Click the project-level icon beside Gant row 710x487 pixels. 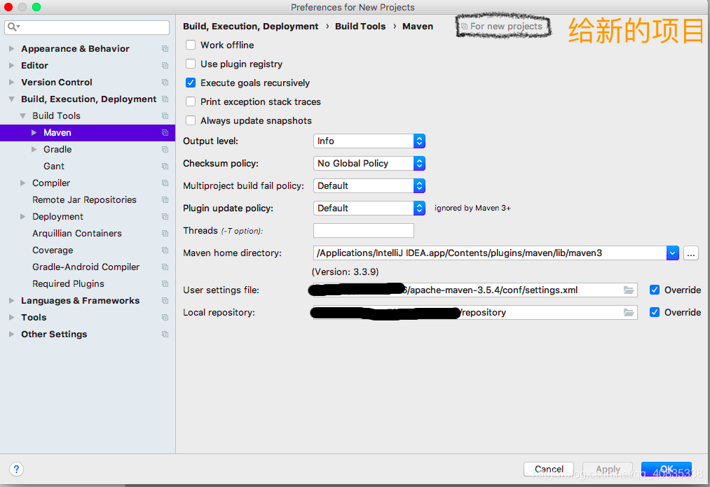point(165,167)
